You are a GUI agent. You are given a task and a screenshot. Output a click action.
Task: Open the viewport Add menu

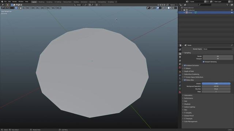click(35, 8)
